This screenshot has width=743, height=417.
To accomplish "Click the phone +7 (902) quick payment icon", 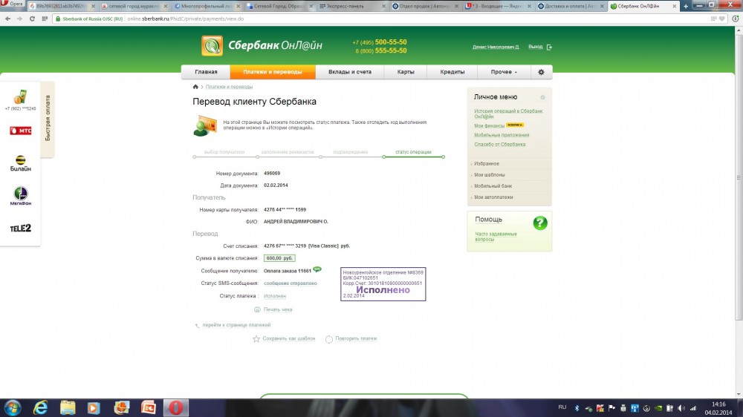I will [20, 96].
